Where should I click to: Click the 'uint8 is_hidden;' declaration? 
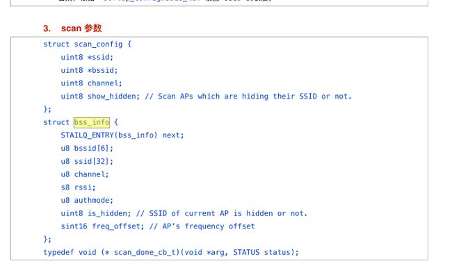(x=96, y=213)
